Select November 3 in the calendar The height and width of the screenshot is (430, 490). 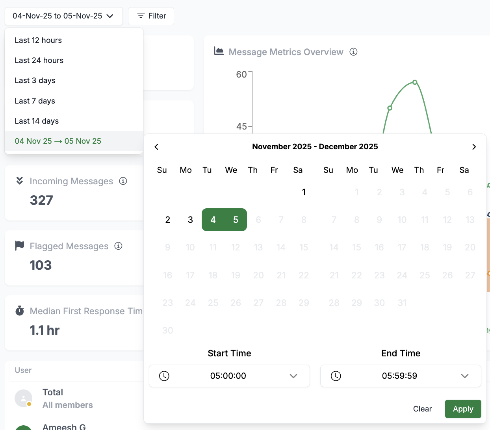click(x=190, y=220)
